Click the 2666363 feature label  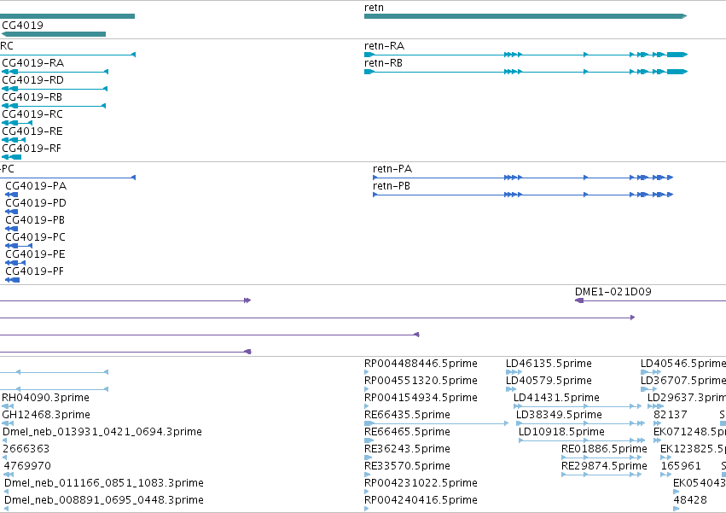pyautogui.click(x=26, y=449)
